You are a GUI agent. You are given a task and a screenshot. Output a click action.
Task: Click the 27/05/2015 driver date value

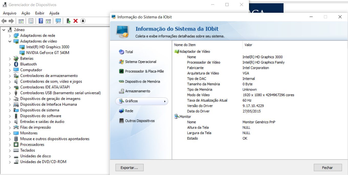[x=252, y=111]
